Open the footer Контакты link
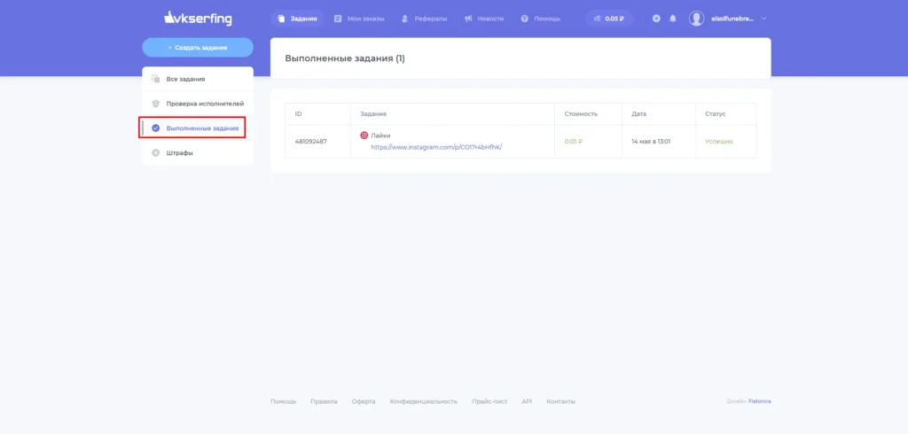908x434 pixels. [560, 401]
